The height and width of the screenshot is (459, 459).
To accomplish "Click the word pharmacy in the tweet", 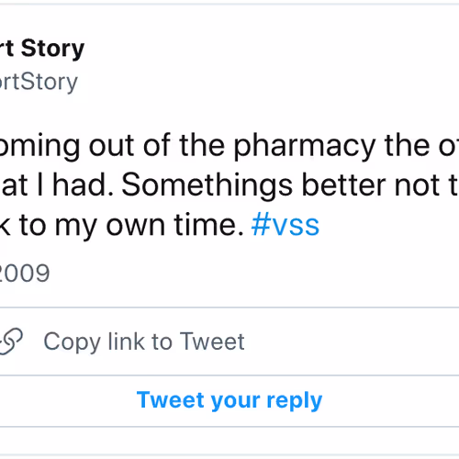I will pos(305,147).
